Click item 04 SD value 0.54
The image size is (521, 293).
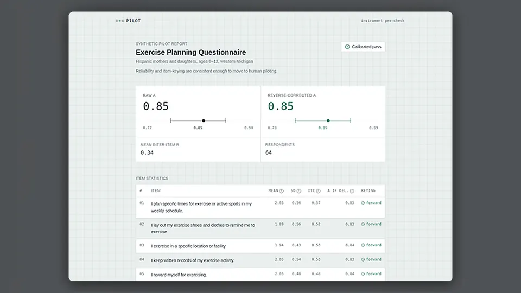coord(296,259)
